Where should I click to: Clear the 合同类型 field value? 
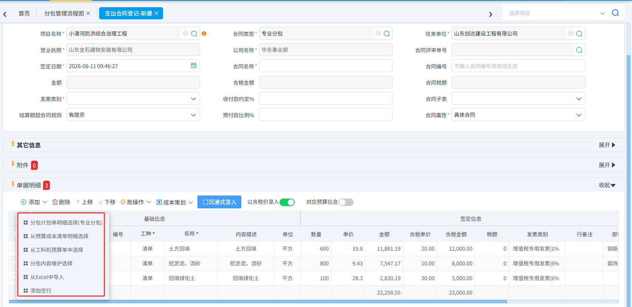click(x=378, y=33)
